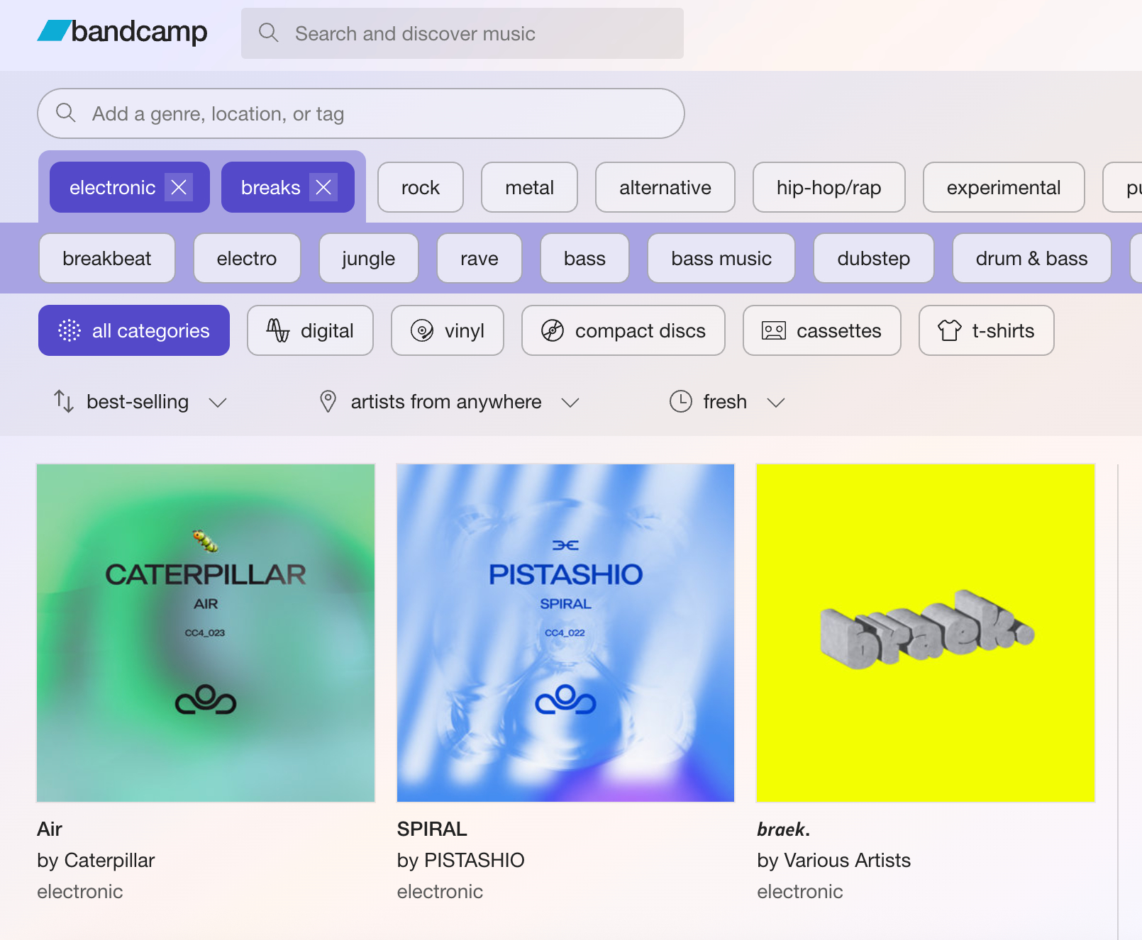The image size is (1142, 940).
Task: Click the digital waveform icon
Action: (x=277, y=330)
